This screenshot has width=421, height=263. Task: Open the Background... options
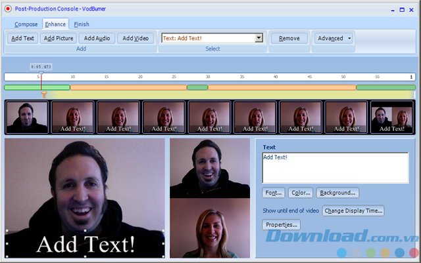(337, 193)
